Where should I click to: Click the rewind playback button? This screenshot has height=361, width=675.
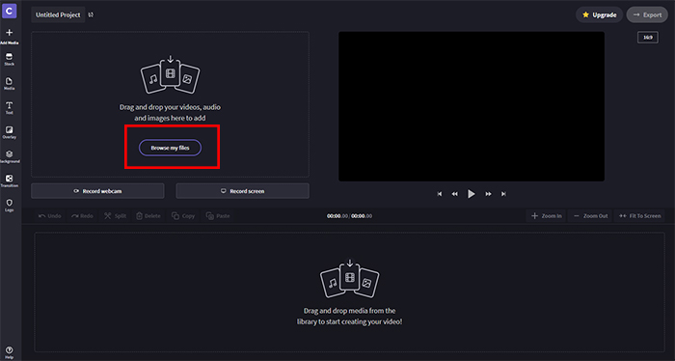tap(454, 194)
